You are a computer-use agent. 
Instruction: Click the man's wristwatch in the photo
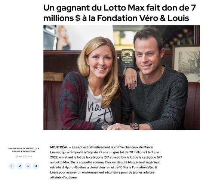(x=134, y=126)
